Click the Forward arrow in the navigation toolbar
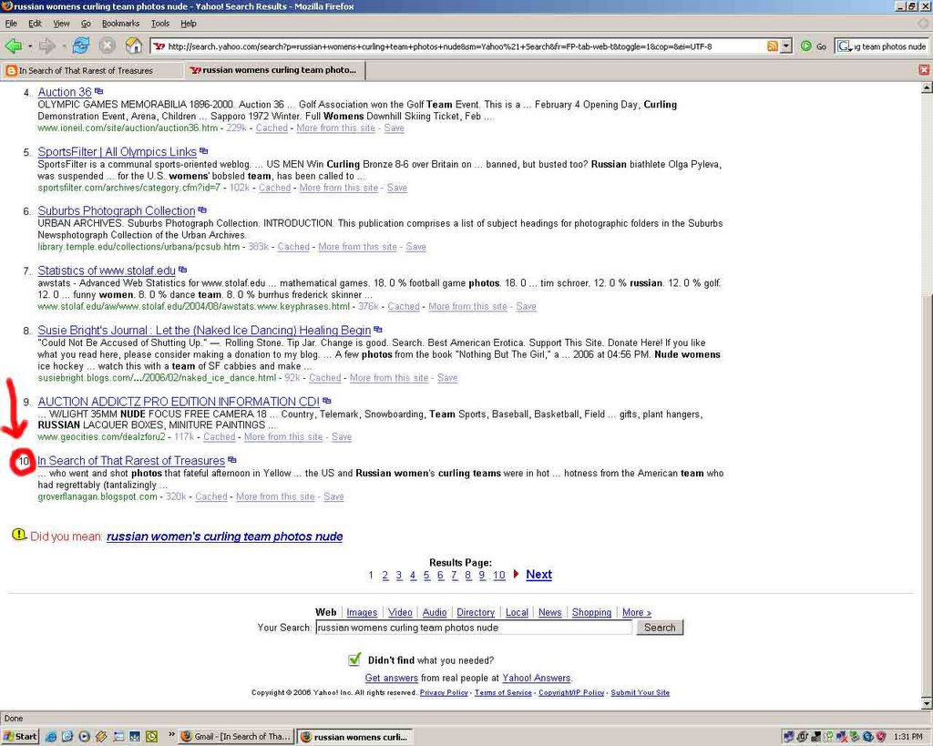 [46, 46]
